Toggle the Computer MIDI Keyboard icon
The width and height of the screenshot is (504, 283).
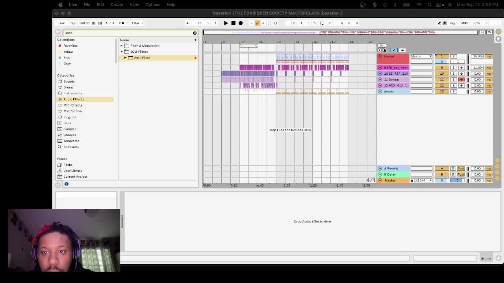[x=445, y=23]
